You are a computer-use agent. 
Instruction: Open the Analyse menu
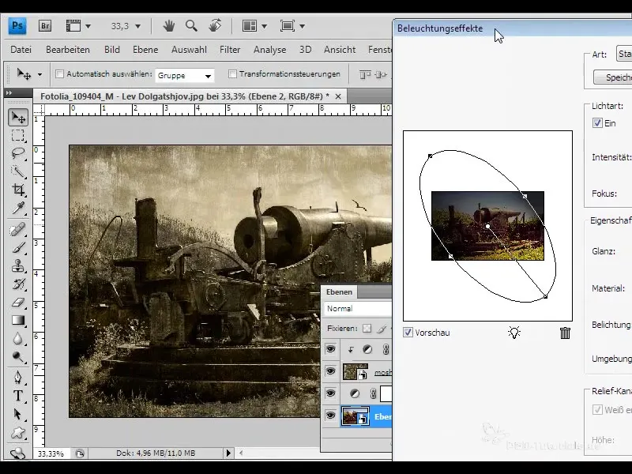coord(269,50)
